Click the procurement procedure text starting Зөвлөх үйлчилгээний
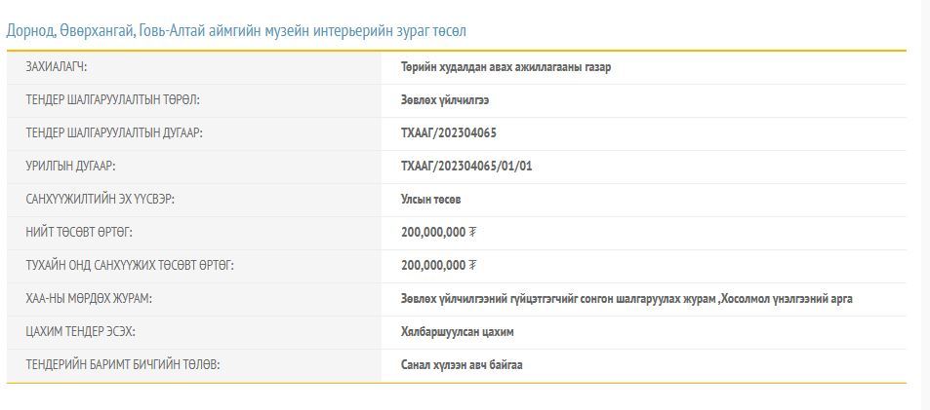 pyautogui.click(x=626, y=299)
